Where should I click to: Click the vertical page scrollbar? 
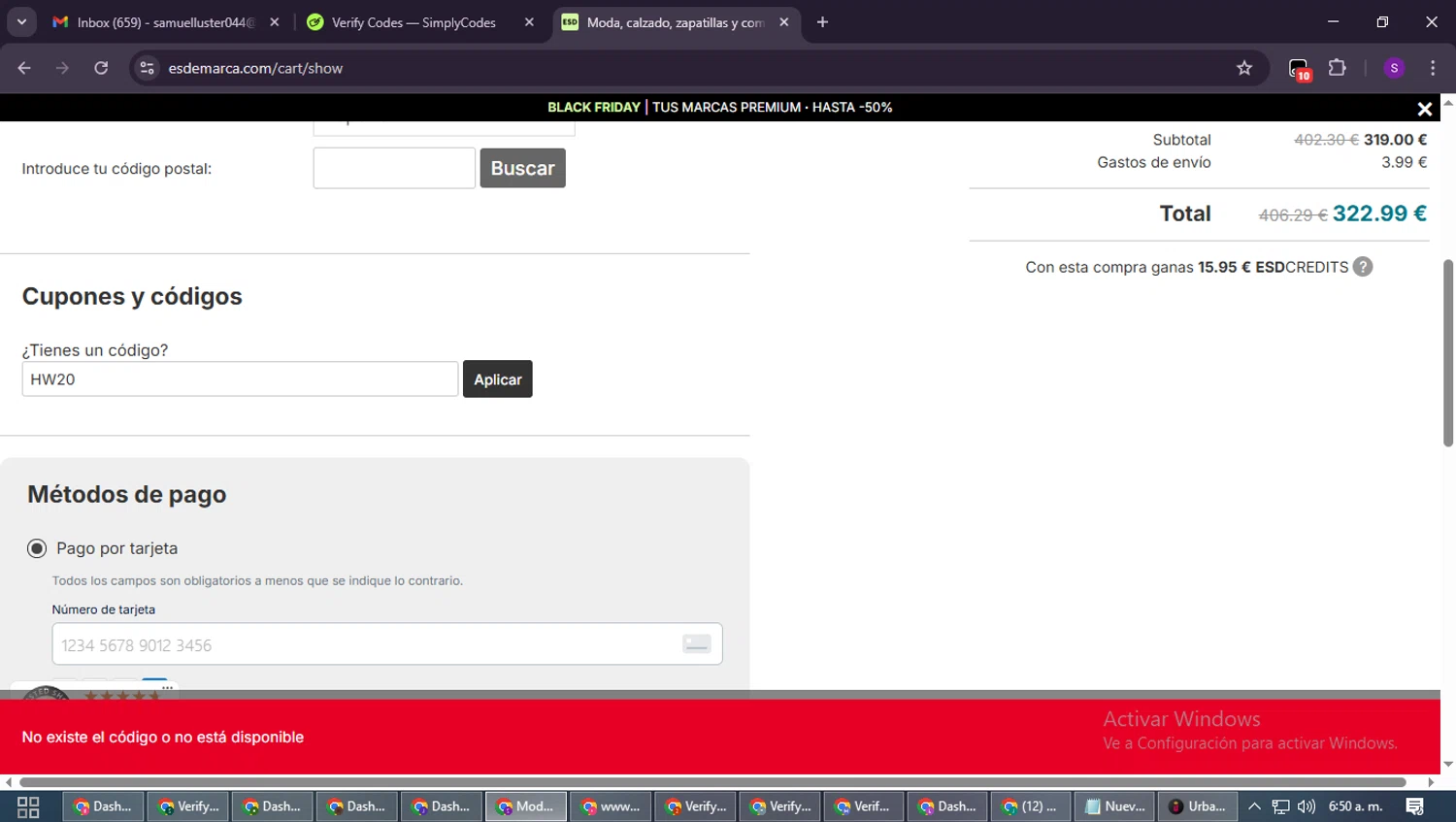pos(1448,351)
